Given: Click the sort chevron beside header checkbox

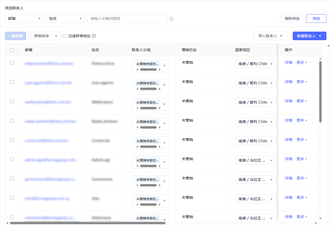Looking at the screenshot, I should [16, 50].
